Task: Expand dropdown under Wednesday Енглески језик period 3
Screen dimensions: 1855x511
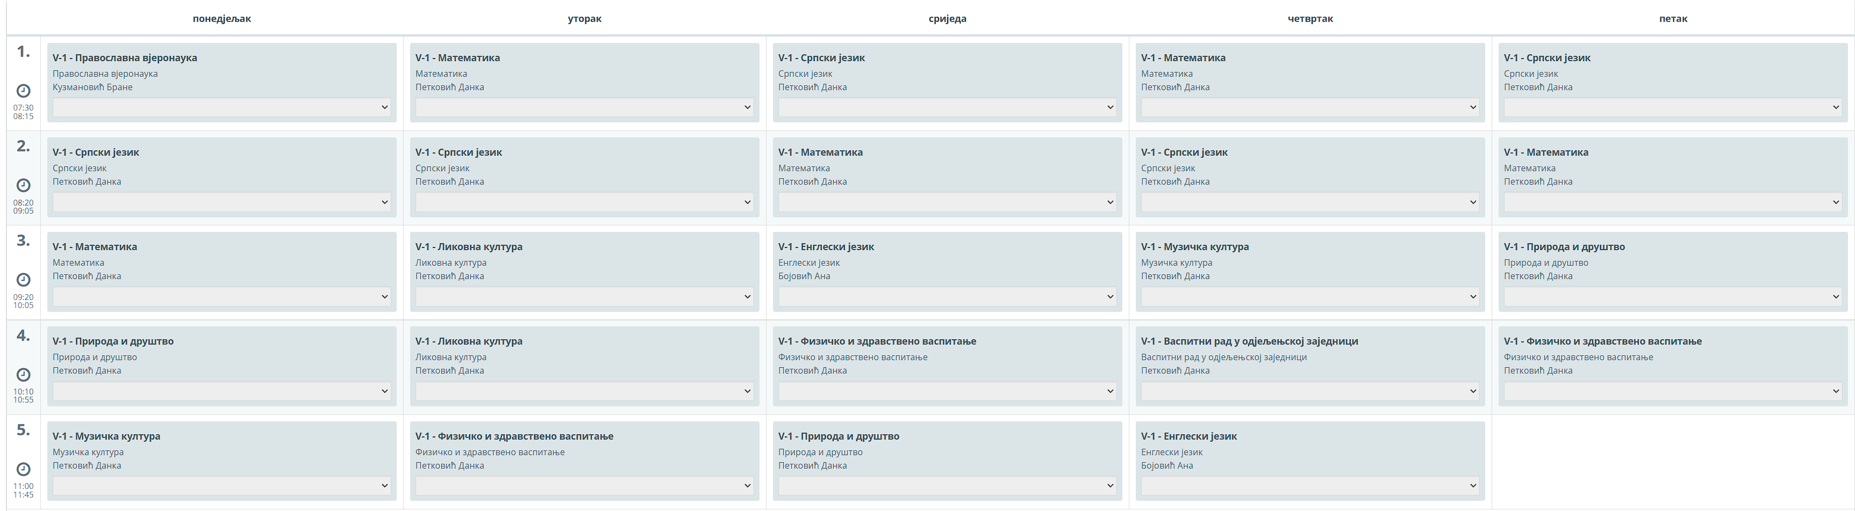Action: click(947, 297)
